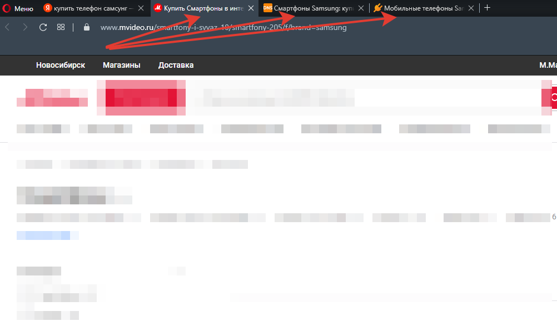
Task: Open the Новосибирск city selector
Action: click(61, 65)
